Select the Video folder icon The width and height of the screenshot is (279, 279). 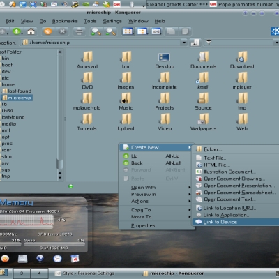coord(165,119)
